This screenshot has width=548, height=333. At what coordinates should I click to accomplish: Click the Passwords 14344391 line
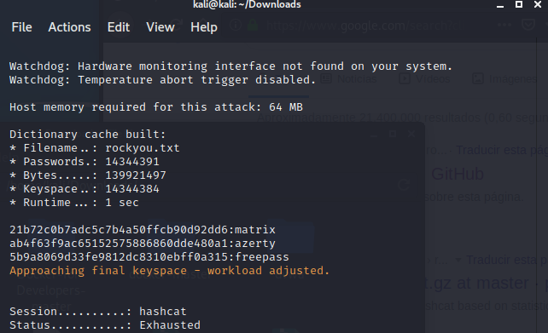tap(85, 162)
